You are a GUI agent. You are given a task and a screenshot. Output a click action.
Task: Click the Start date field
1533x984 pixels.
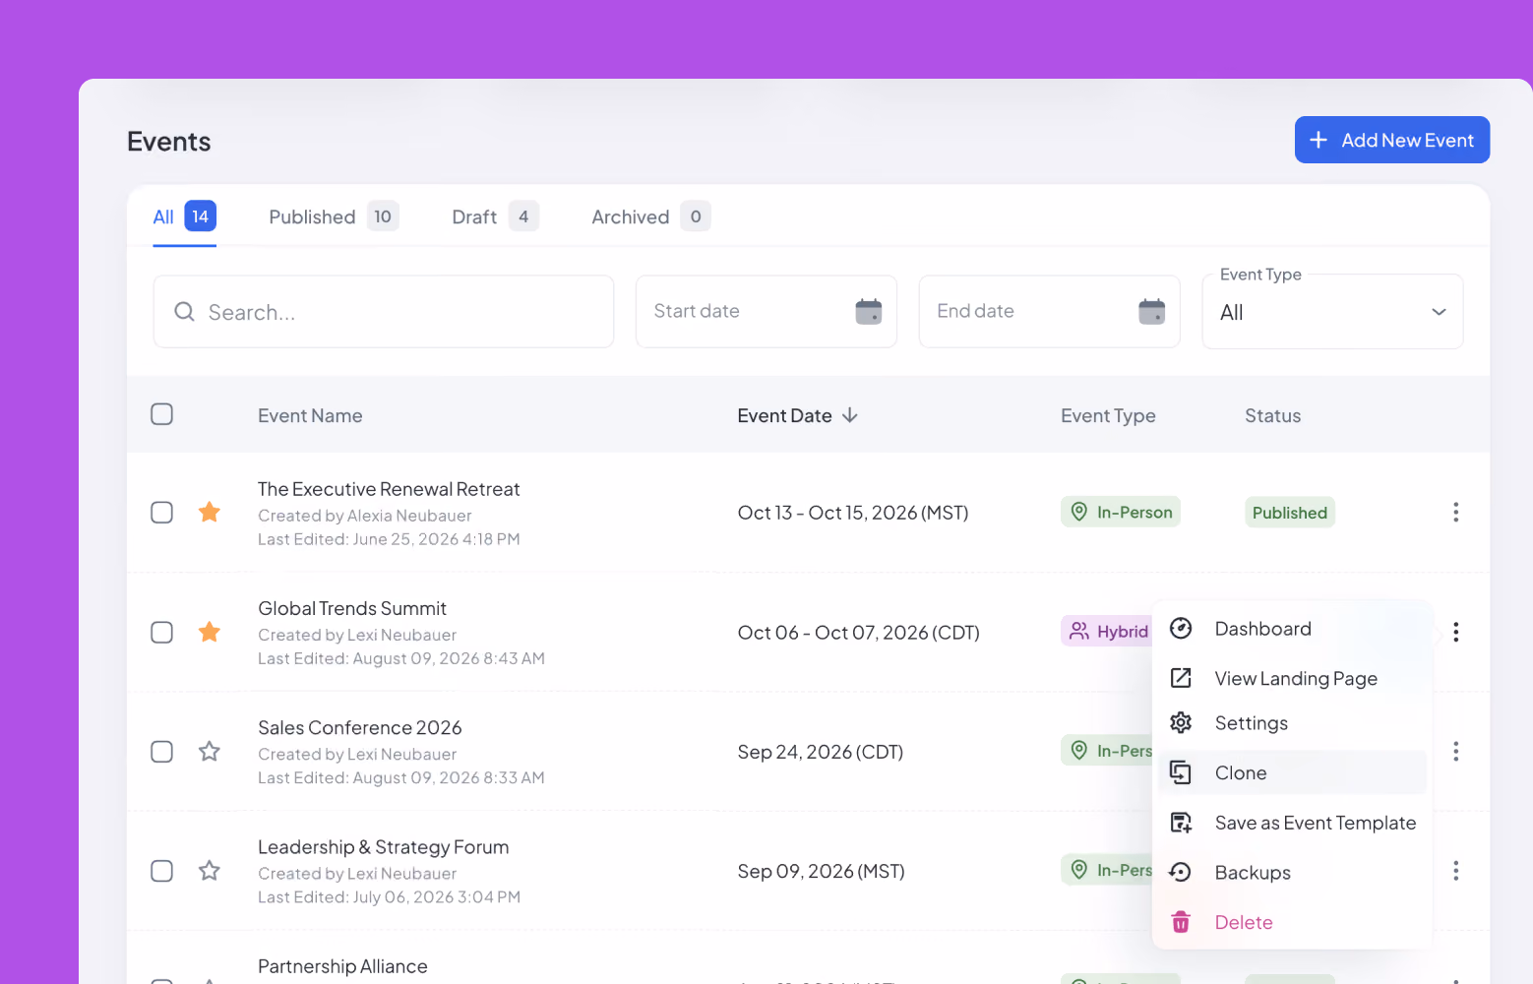point(766,311)
